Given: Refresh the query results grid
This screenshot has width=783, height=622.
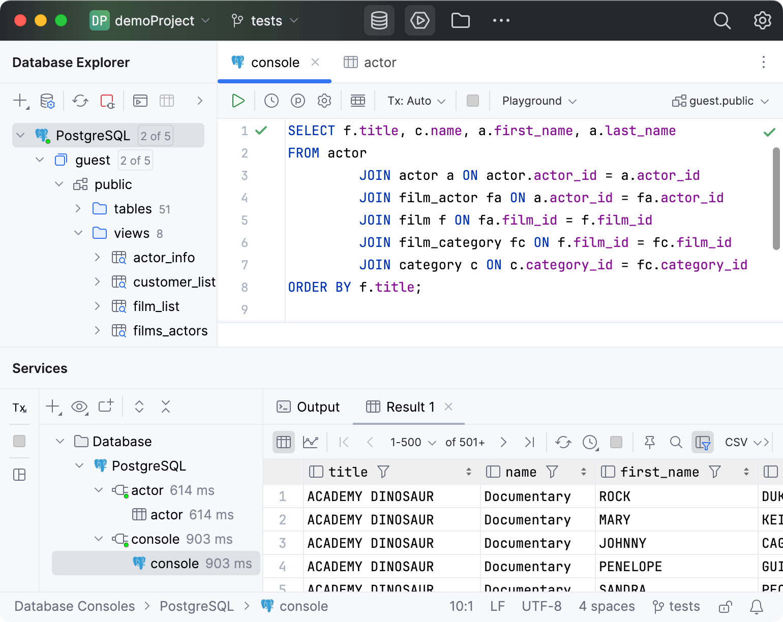Looking at the screenshot, I should point(563,442).
